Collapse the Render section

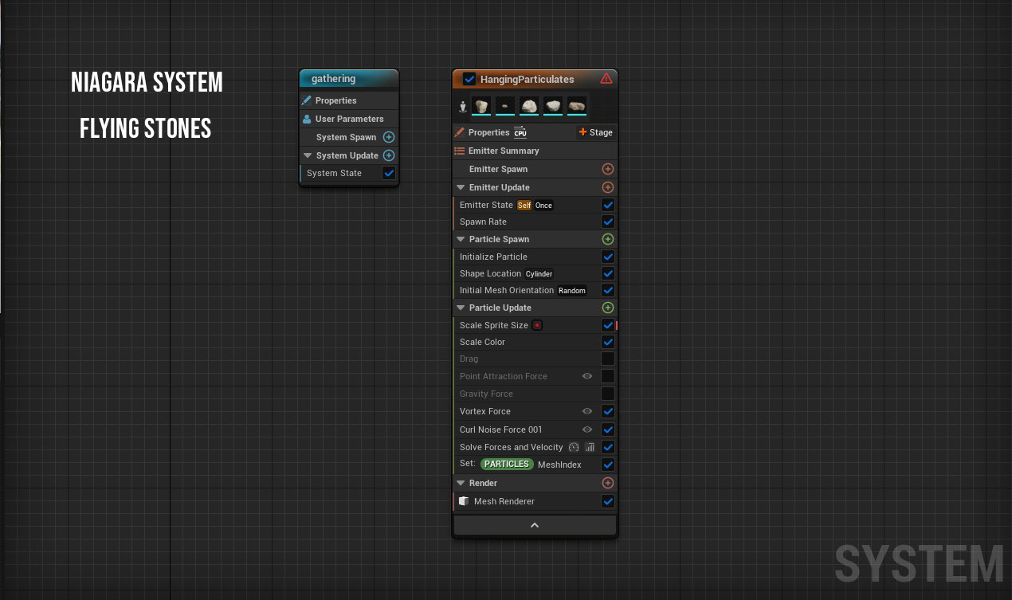[461, 483]
